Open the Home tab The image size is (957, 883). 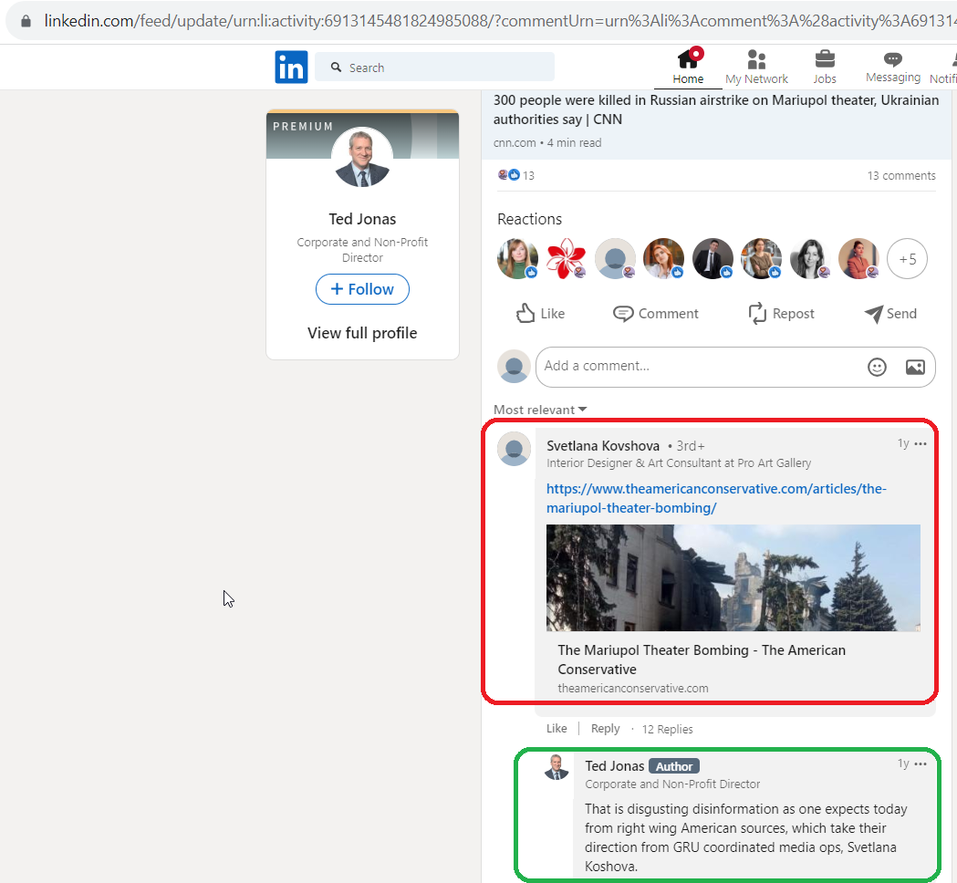(688, 67)
